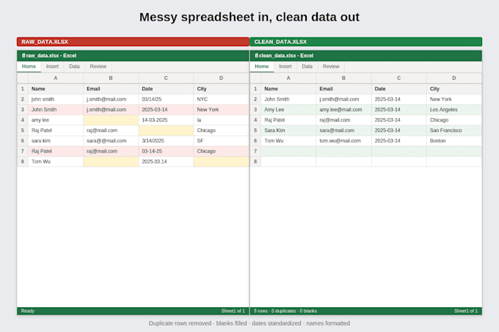Click the blank yellow date cell in Raj Patel row 5

(166, 130)
